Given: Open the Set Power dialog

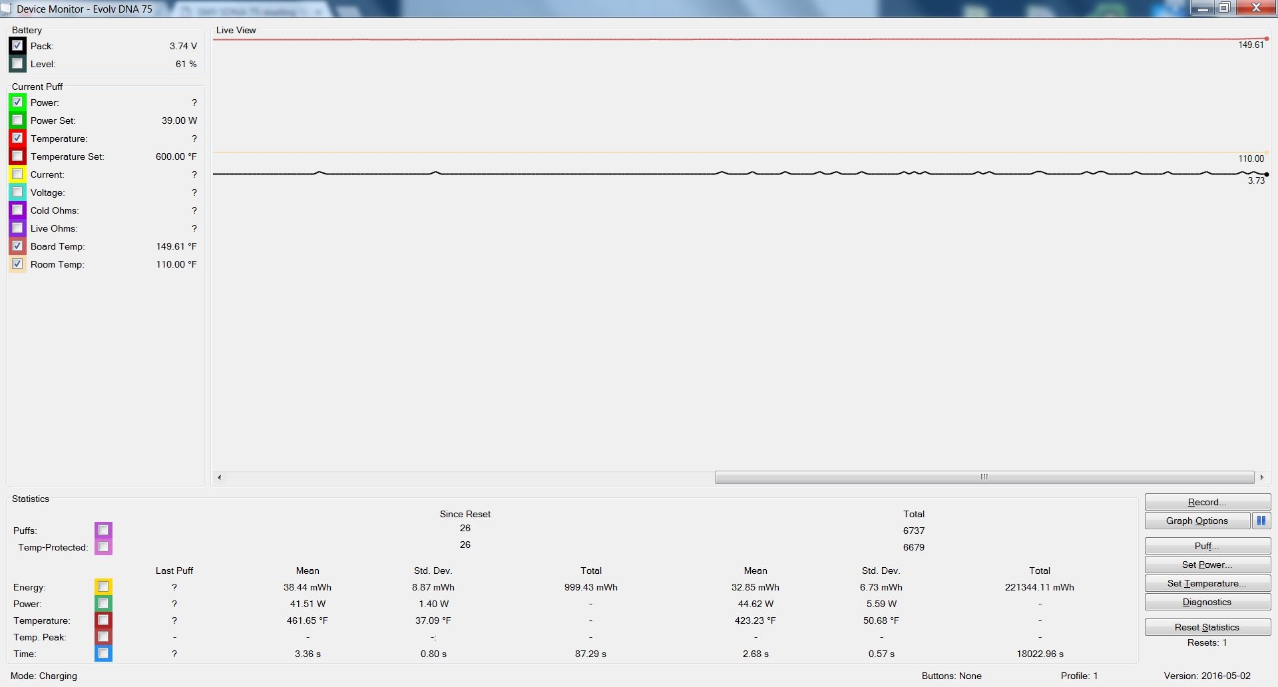Looking at the screenshot, I should coord(1207,565).
